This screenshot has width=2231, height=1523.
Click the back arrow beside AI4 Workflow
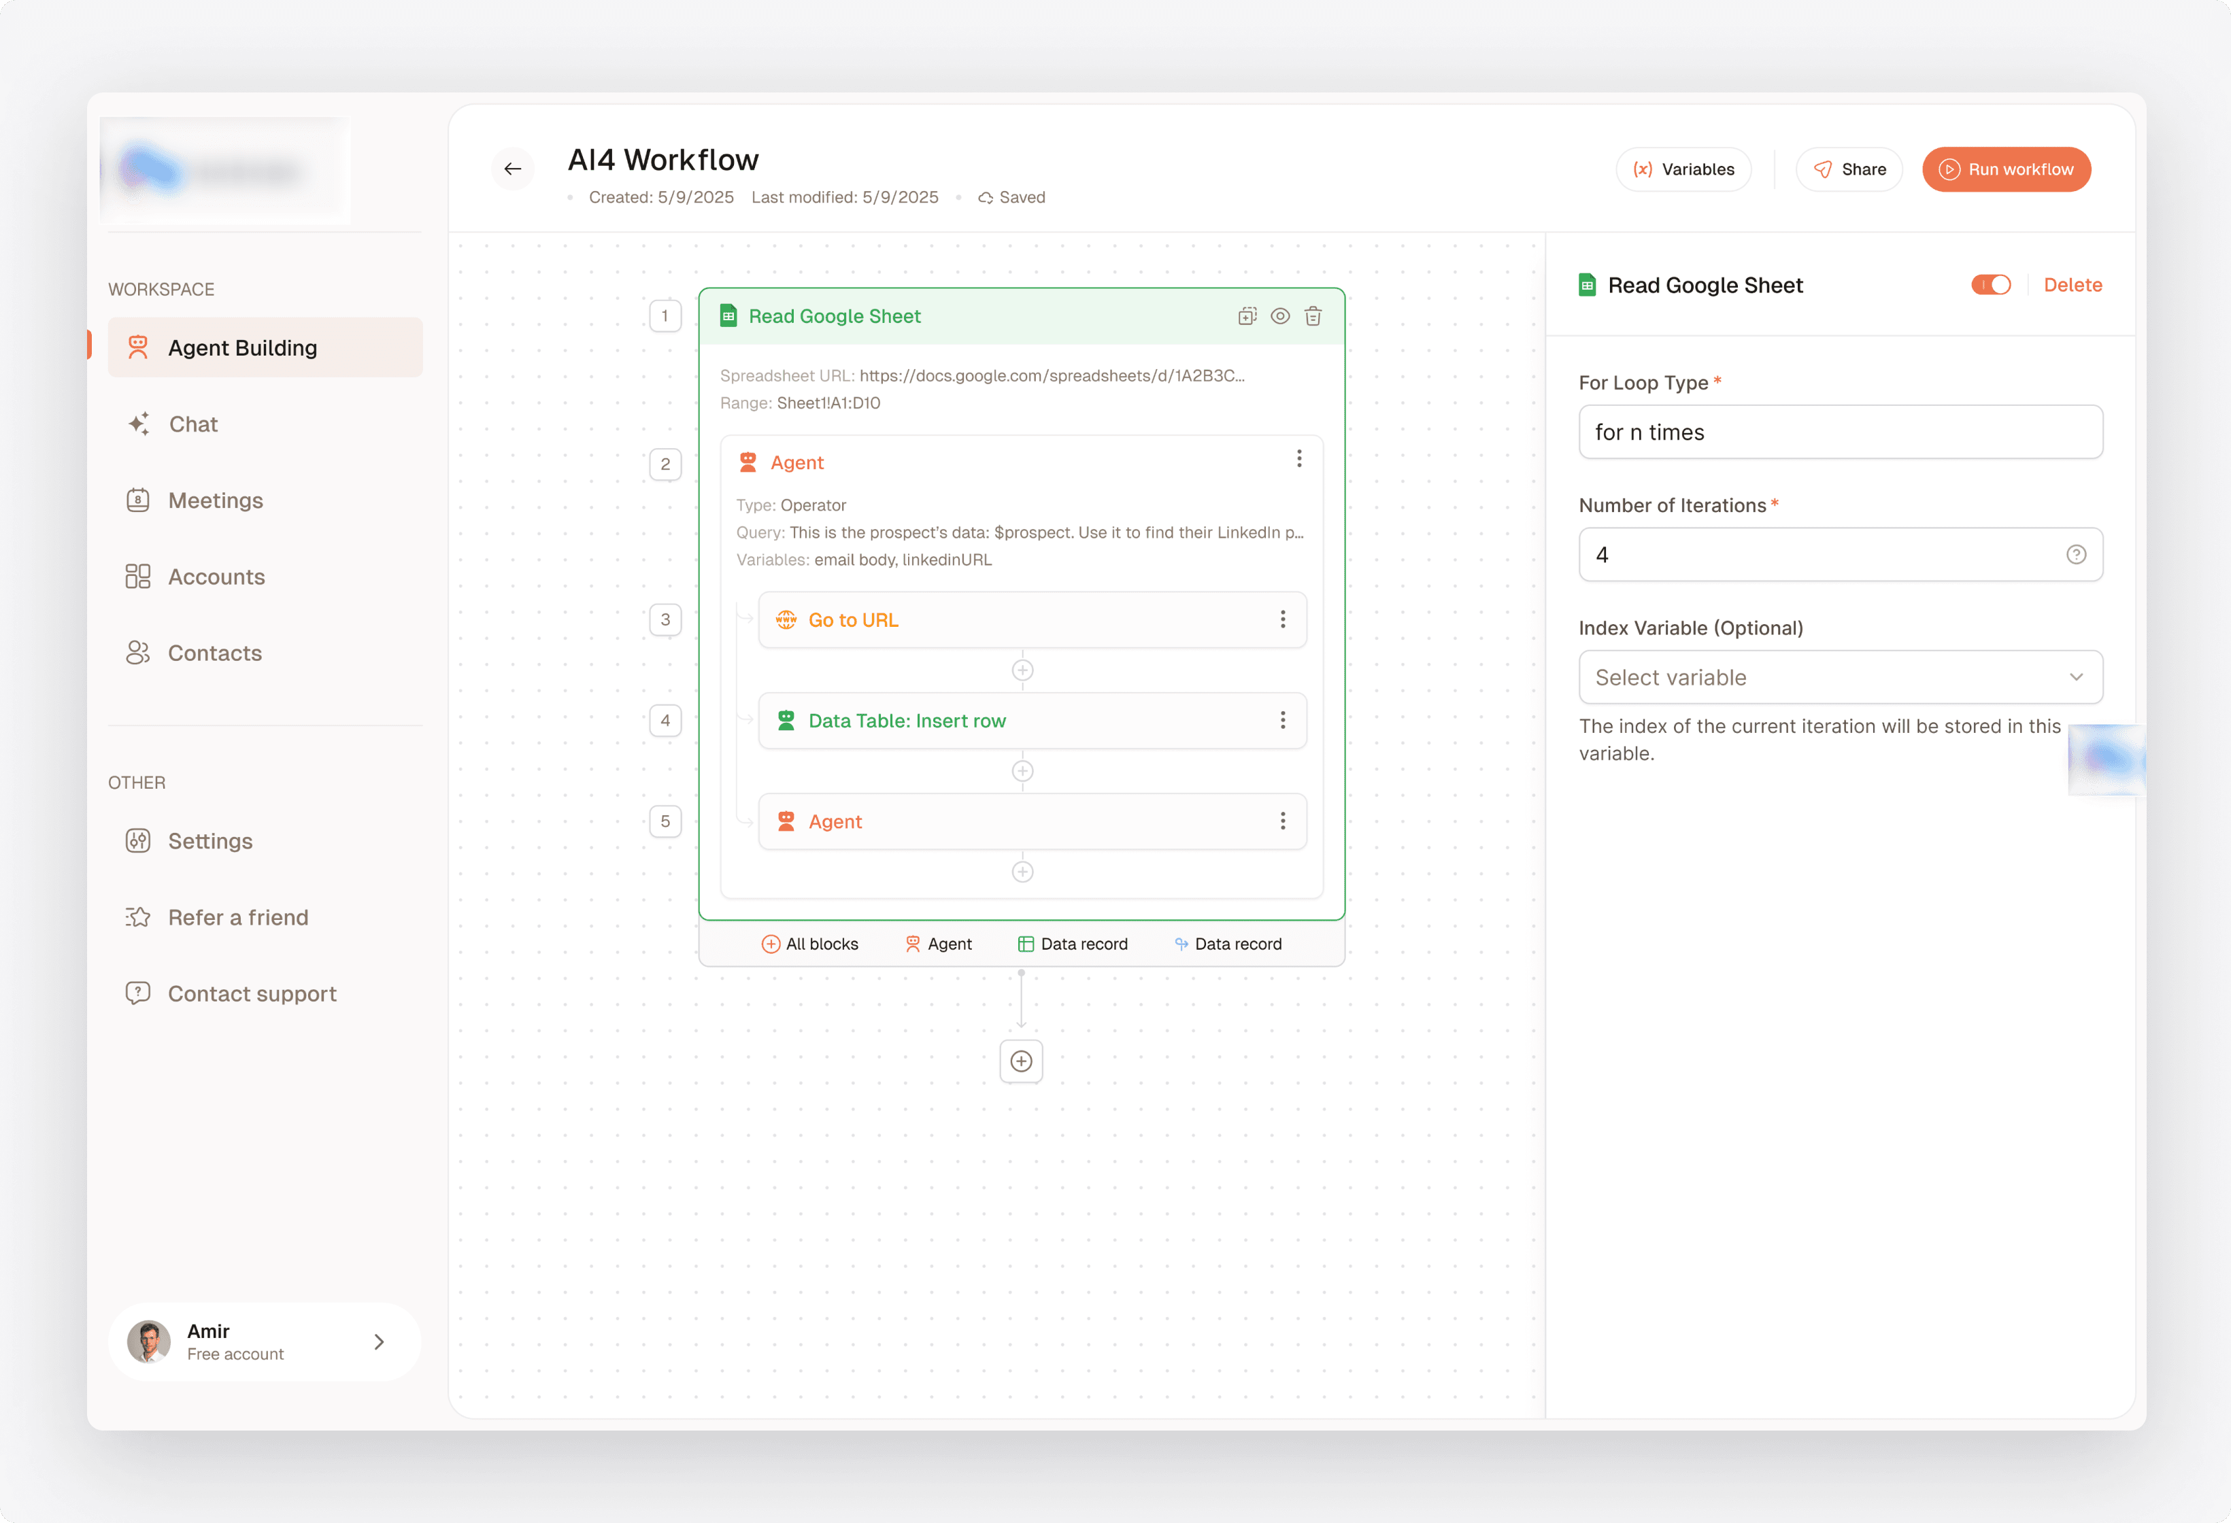pyautogui.click(x=513, y=169)
